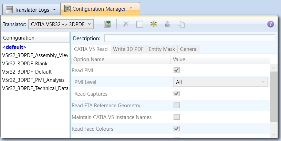
Task: Select V5r32_3DPDF_Technical_Data configuration
Action: [35, 88]
